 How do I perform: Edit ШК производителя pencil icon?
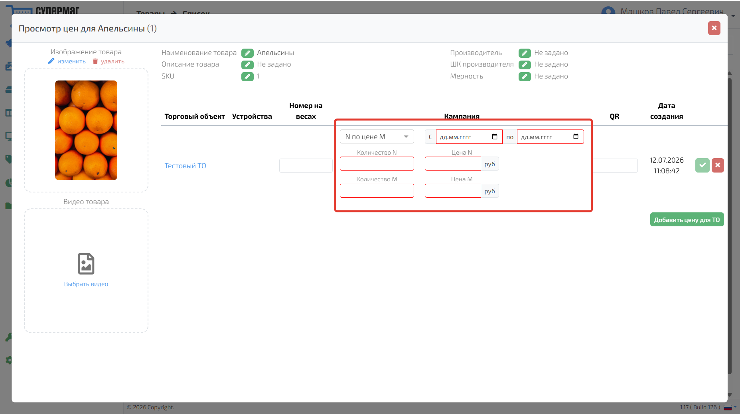pos(525,65)
